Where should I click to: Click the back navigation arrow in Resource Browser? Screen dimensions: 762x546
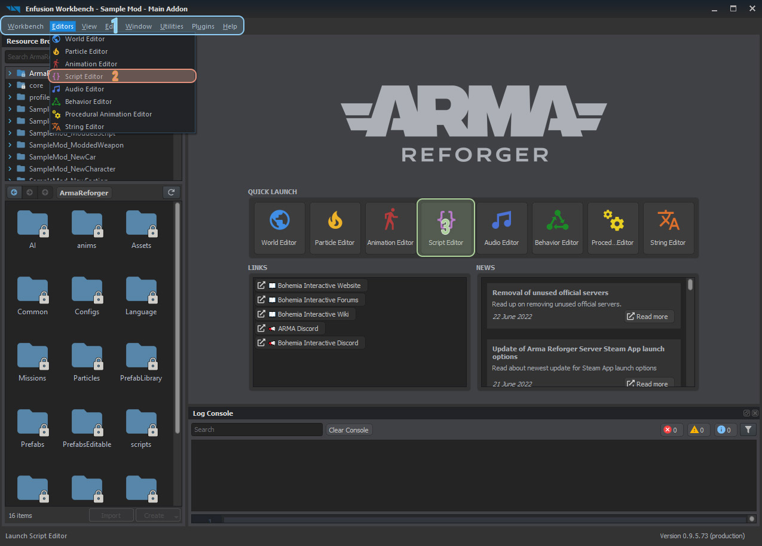pyautogui.click(x=13, y=192)
